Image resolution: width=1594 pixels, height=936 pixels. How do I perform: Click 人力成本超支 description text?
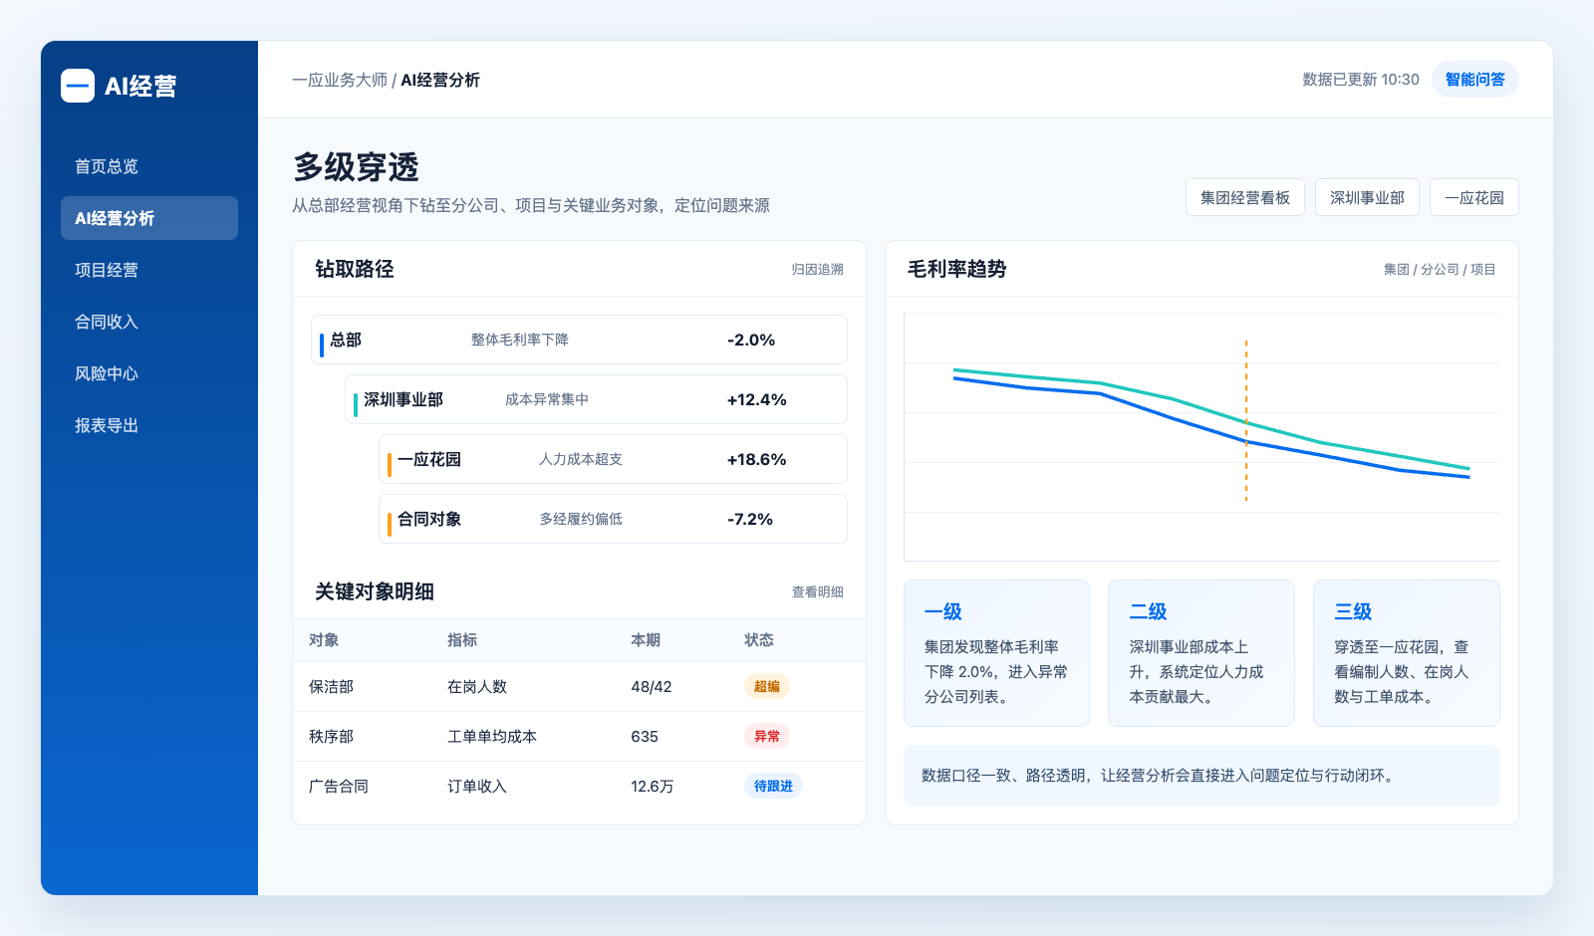tap(581, 459)
